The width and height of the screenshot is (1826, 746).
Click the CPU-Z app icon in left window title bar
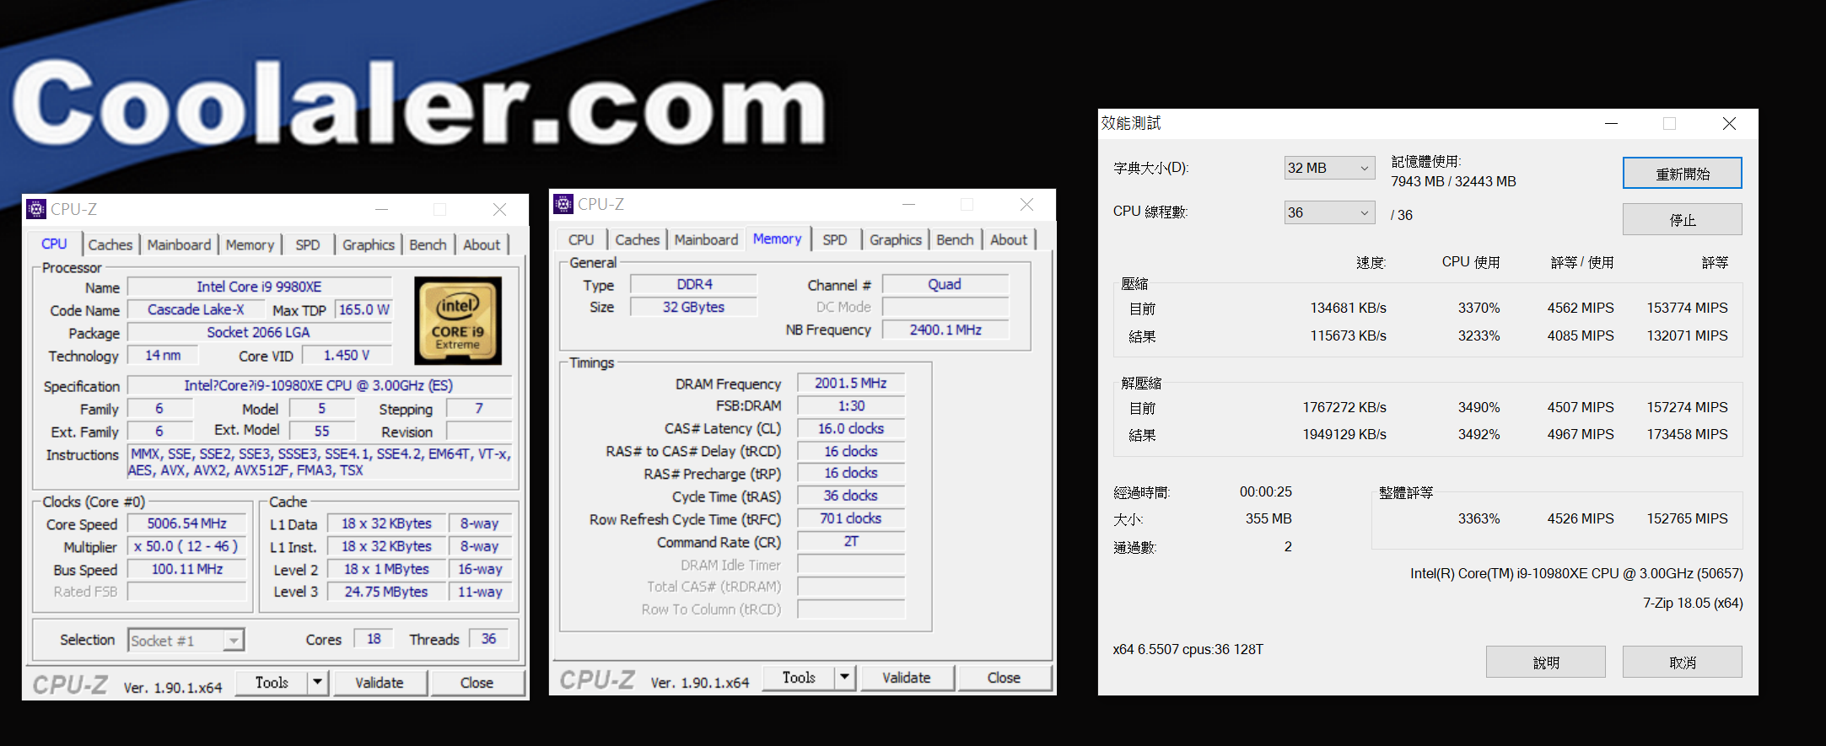(36, 209)
